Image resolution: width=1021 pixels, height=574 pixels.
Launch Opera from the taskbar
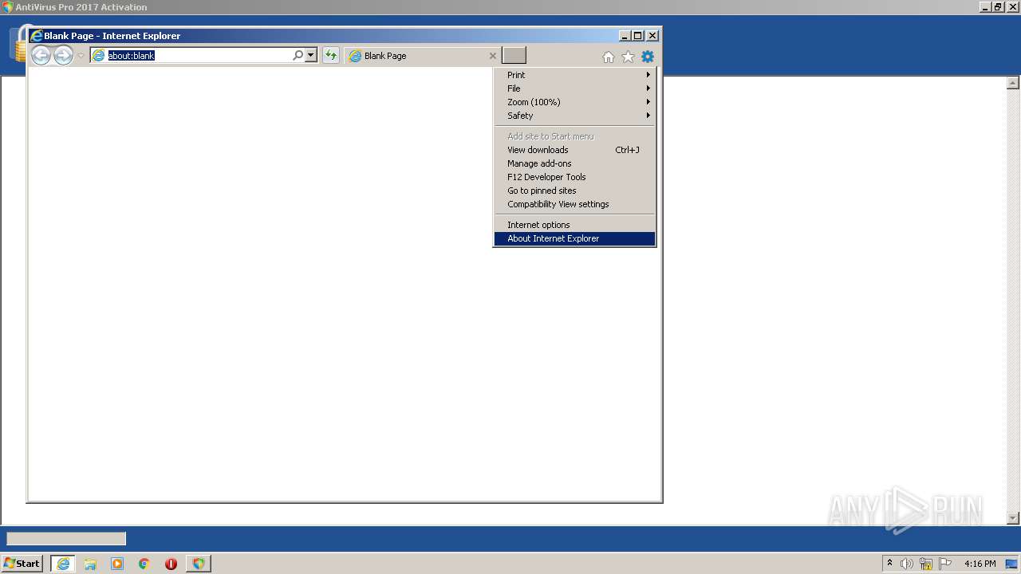(171, 564)
